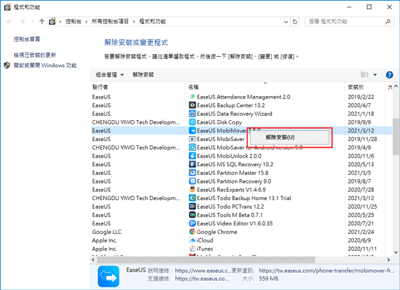Screen dimensions: 400x290
Task: Click the Back navigation arrow
Action: click(x=9, y=22)
